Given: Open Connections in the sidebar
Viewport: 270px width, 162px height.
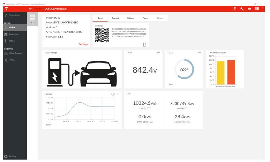Looking at the screenshot, I should pyautogui.click(x=13, y=15).
